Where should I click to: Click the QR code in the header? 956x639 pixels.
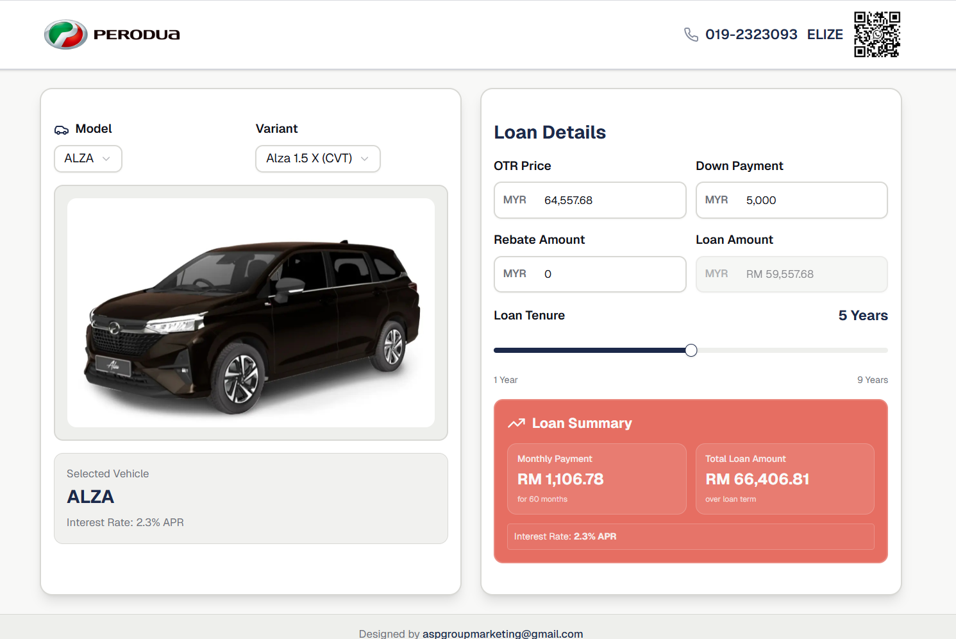877,35
